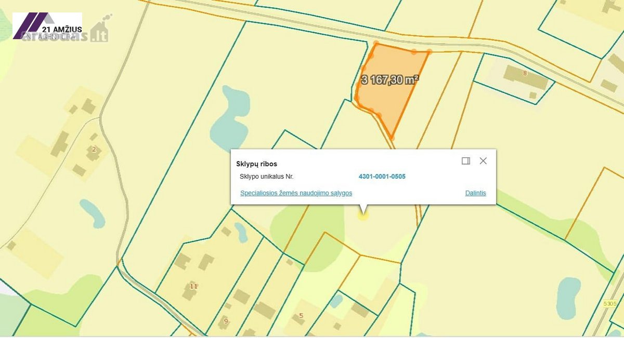Click the Sklypo unikalus Nr. label

(267, 177)
